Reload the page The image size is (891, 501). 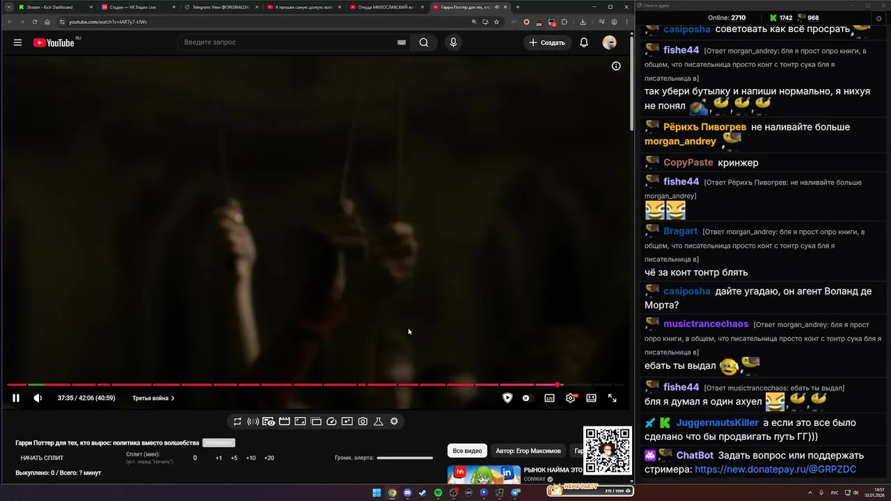pyautogui.click(x=35, y=22)
